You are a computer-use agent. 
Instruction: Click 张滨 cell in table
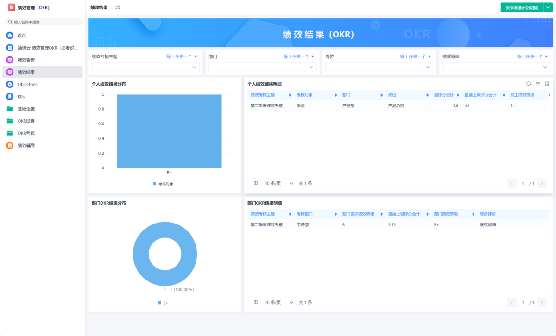pyautogui.click(x=301, y=106)
